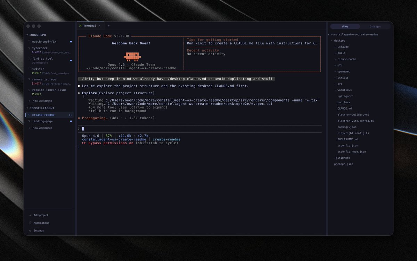Click the pull request #677 badge
This screenshot has height=261, width=417.
click(36, 84)
